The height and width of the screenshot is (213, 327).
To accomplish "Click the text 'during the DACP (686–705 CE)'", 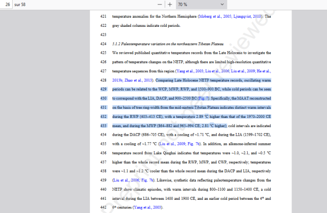I will point(138,135).
